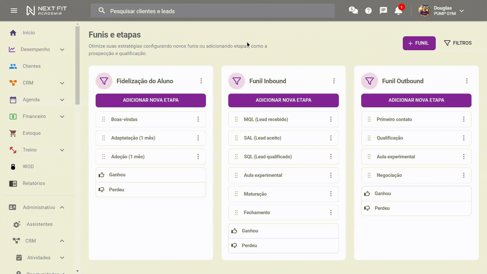This screenshot has height=274, width=487.
Task: Expand the Desempenho sidebar section
Action: 62,49
